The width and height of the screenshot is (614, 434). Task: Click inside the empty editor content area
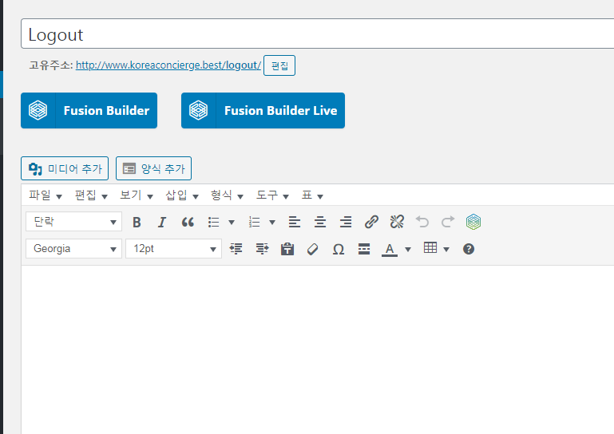(x=318, y=349)
